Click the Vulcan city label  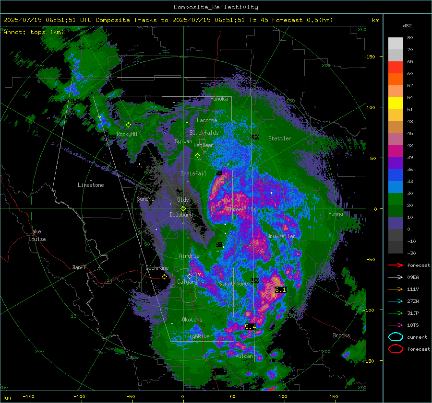244,356
